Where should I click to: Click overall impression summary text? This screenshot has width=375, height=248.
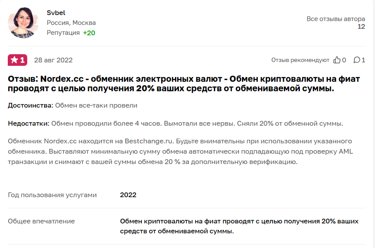(x=239, y=226)
